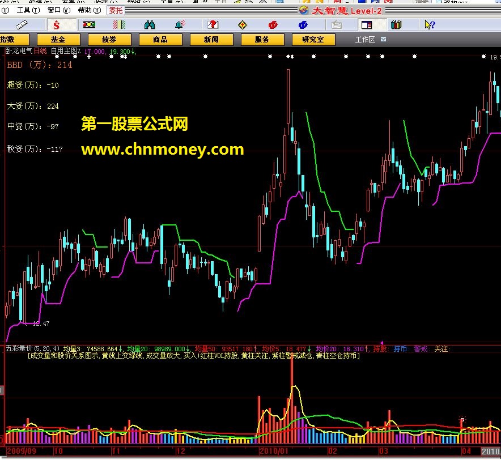Switch to the 新闻 tab
The height and width of the screenshot is (460, 501).
coord(211,40)
